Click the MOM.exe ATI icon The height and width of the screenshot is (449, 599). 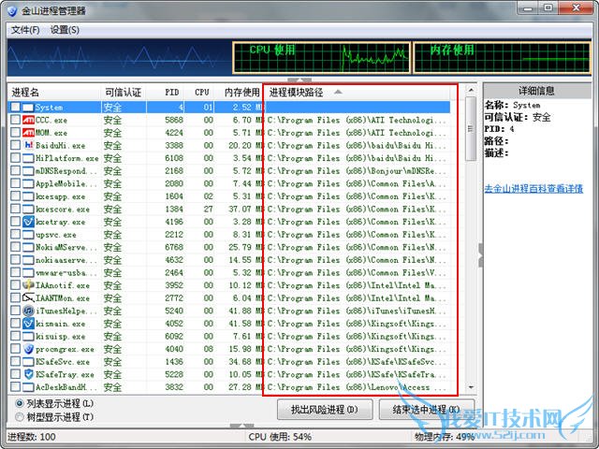(x=28, y=133)
